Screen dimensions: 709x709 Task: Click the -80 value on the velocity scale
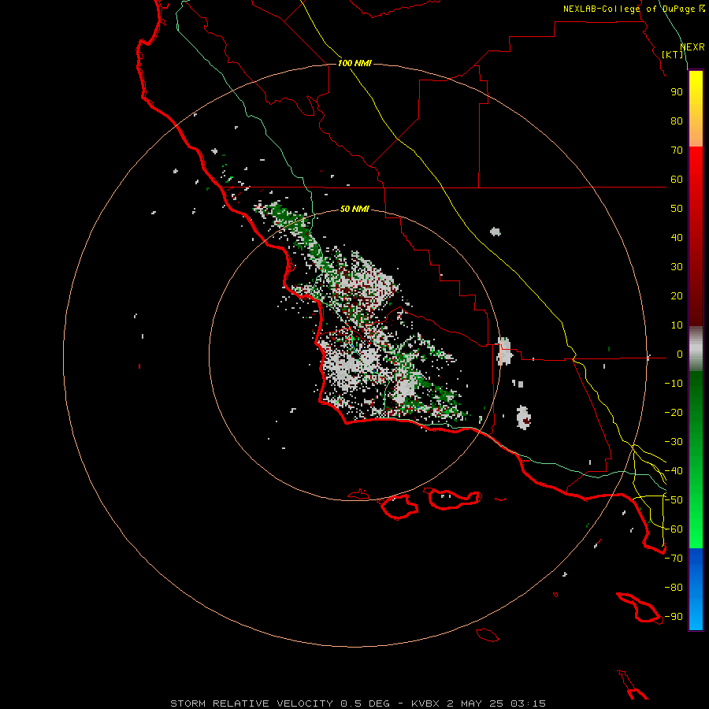[x=674, y=588]
